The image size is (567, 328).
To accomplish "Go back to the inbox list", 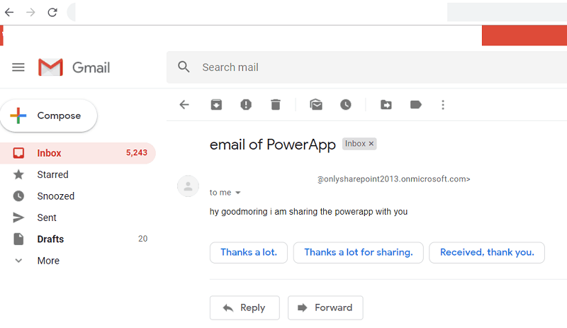I will click(184, 105).
